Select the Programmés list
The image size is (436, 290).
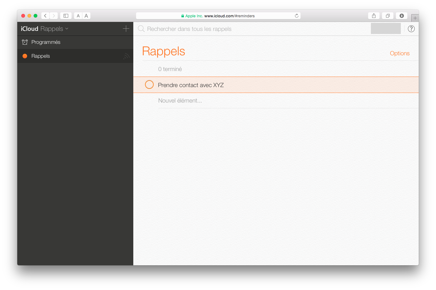(x=46, y=42)
